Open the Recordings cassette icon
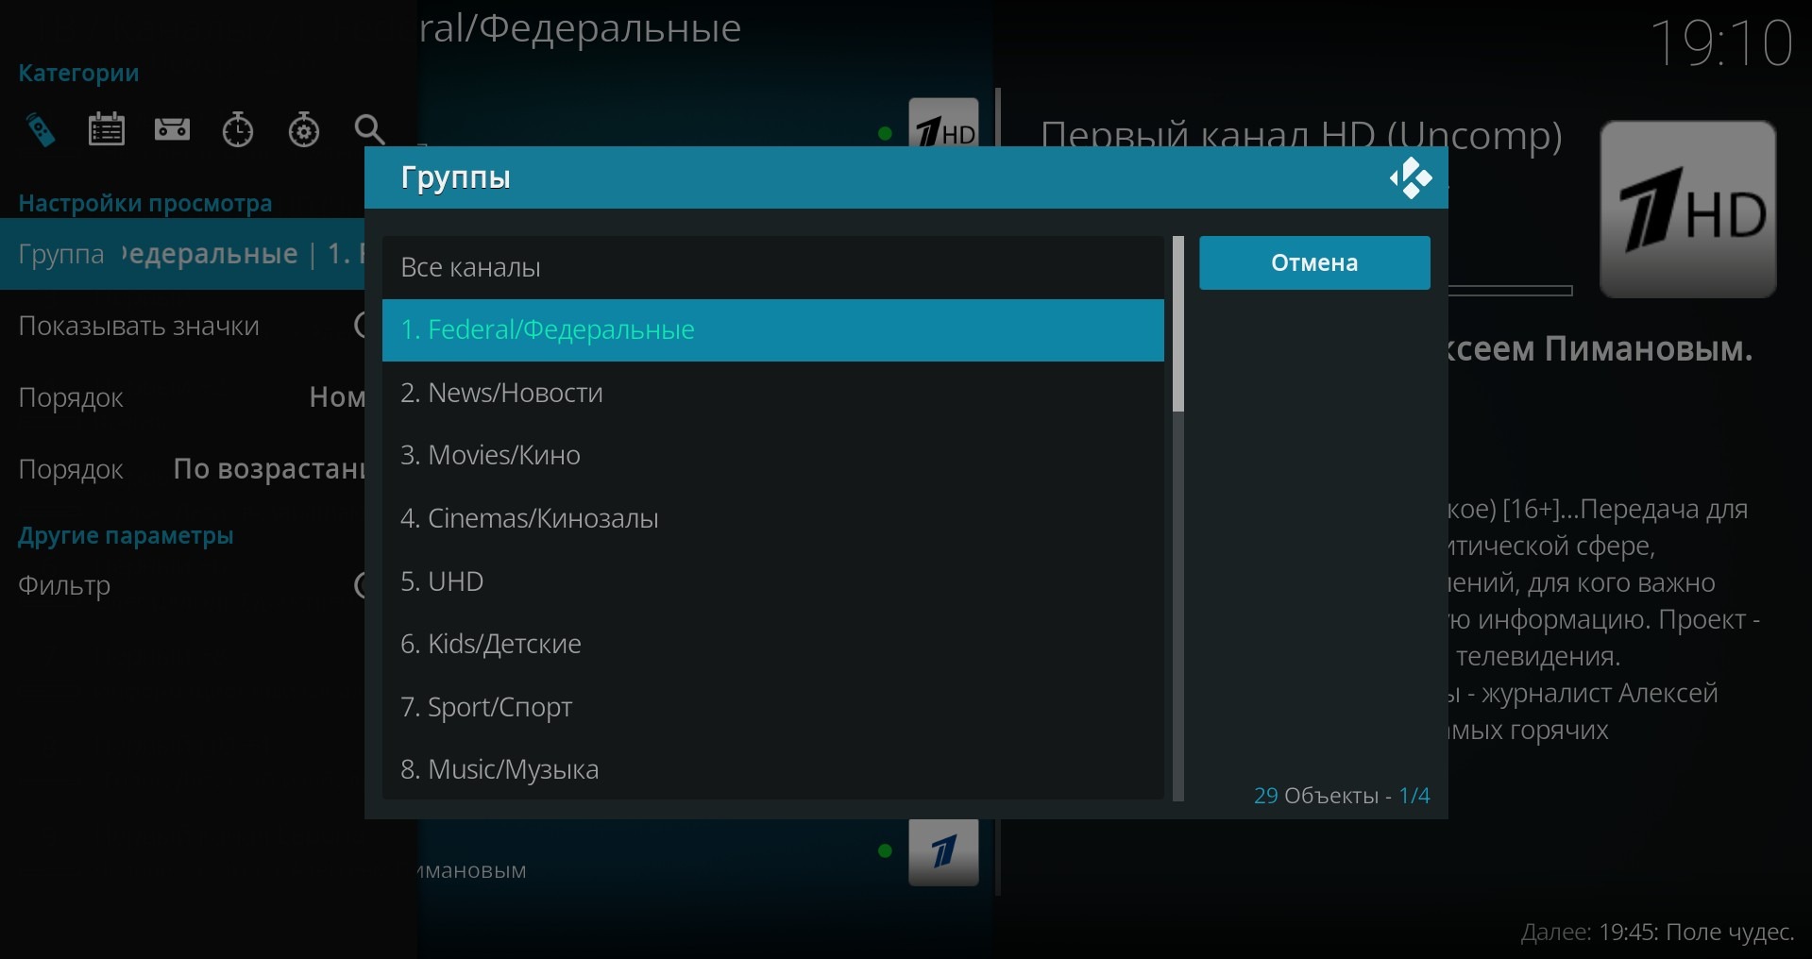Viewport: 1812px width, 959px height. pos(172,130)
